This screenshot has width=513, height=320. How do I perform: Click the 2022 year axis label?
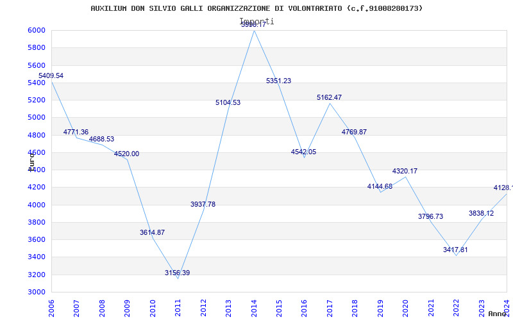click(x=457, y=308)
